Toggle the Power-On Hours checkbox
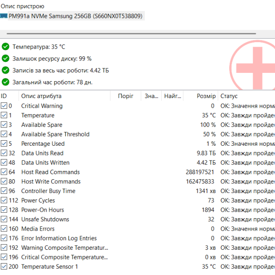This screenshot has height=275, width=275. 4,210
